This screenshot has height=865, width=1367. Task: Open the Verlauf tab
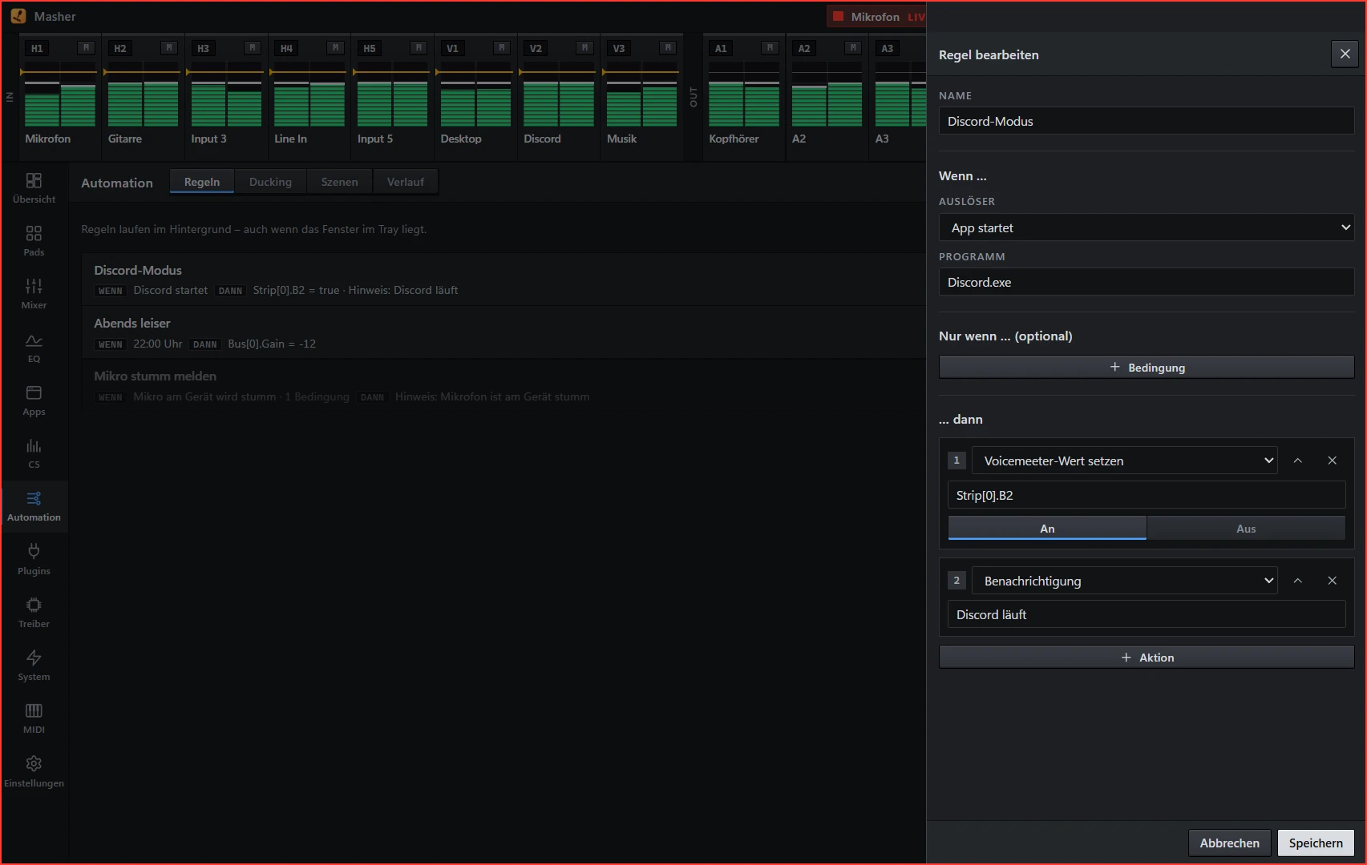(406, 182)
